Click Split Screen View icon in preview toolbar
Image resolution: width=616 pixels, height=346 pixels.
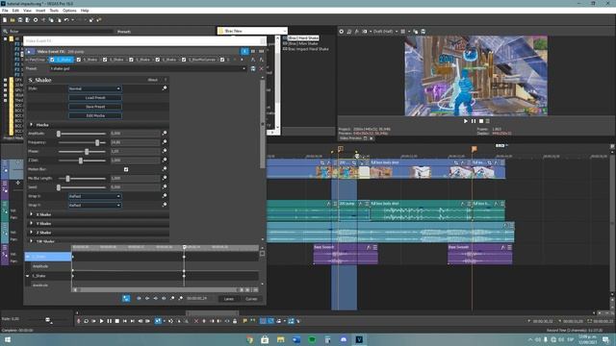click(x=365, y=32)
